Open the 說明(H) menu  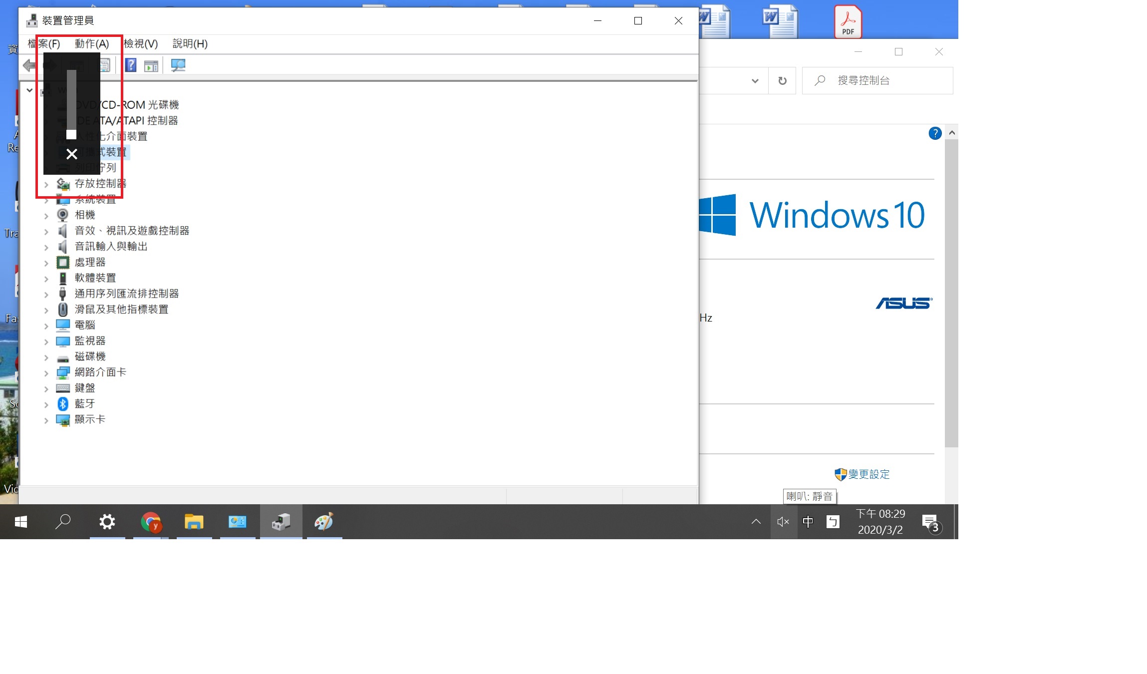[190, 44]
